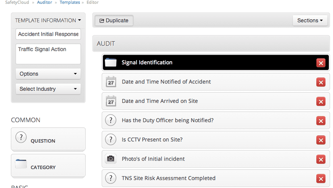Remove the Is CCTV Present on Site question
333x188 pixels.
click(321, 140)
